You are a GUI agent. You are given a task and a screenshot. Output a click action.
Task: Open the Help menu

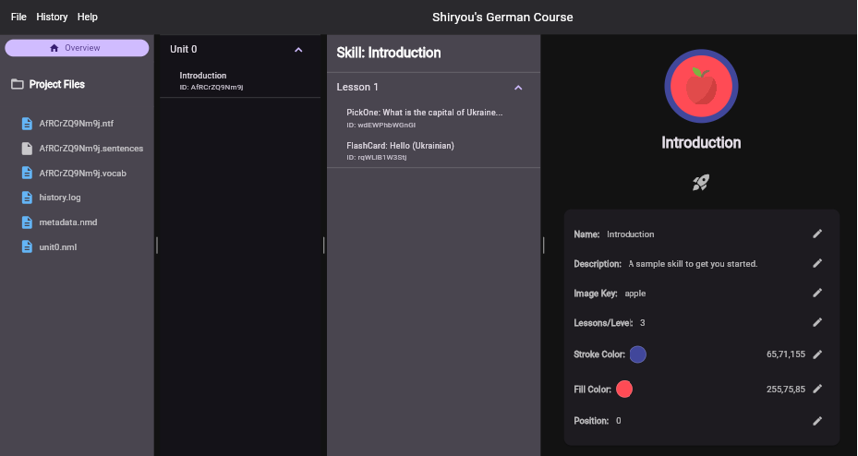[x=88, y=17]
